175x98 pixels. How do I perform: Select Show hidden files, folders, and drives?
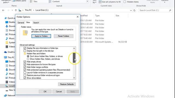pyautogui.click(x=28, y=59)
